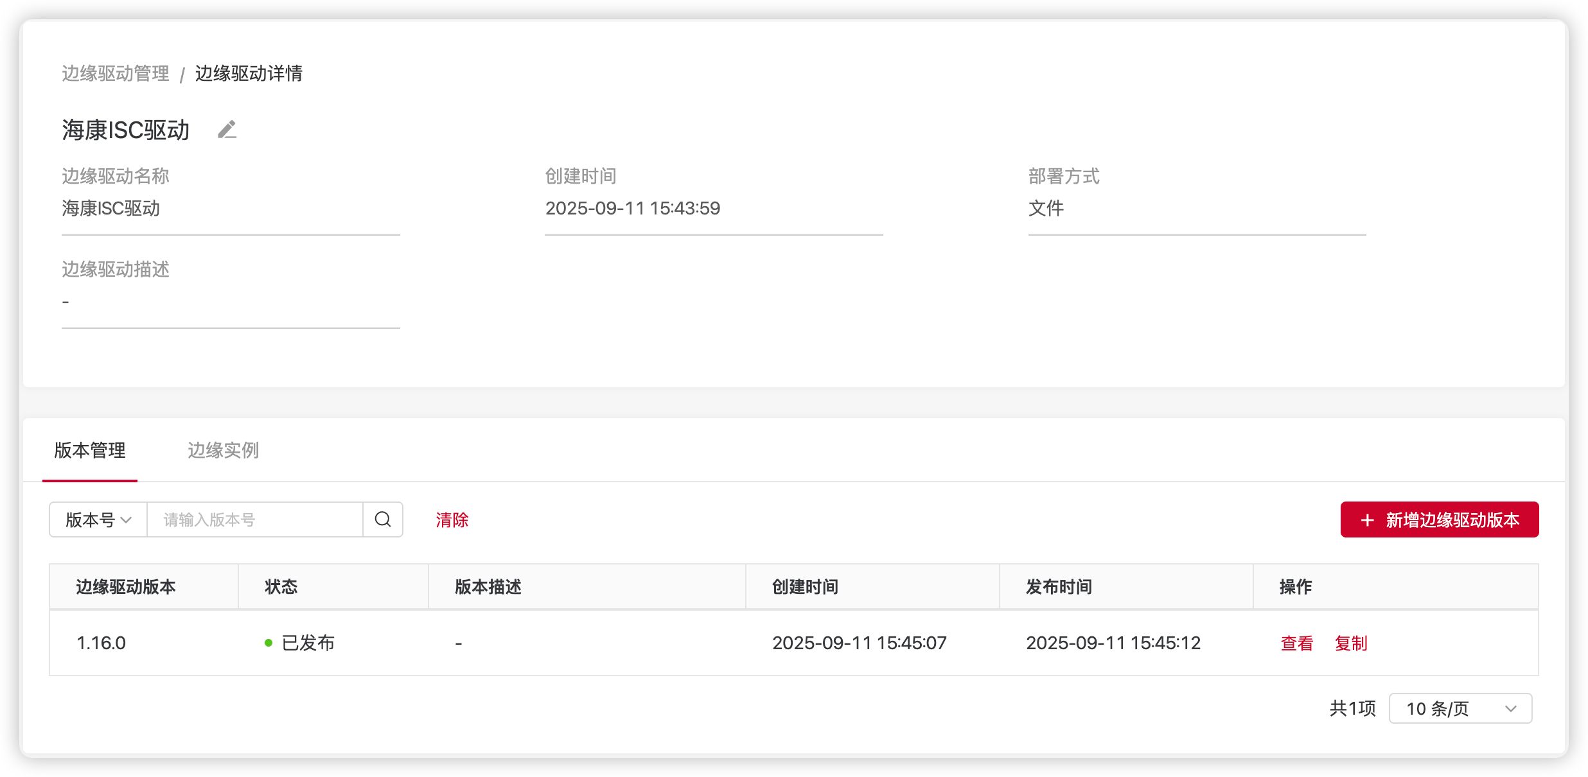Open the 版本号 filter dropdown
The height and width of the screenshot is (777, 1588).
coord(98,519)
